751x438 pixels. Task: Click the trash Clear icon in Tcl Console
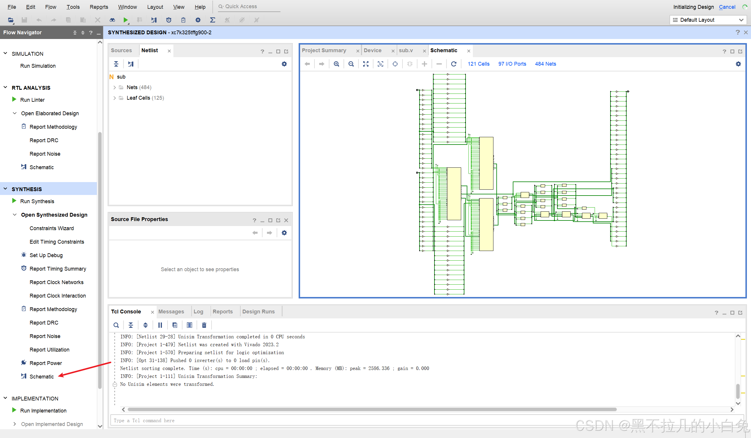204,325
